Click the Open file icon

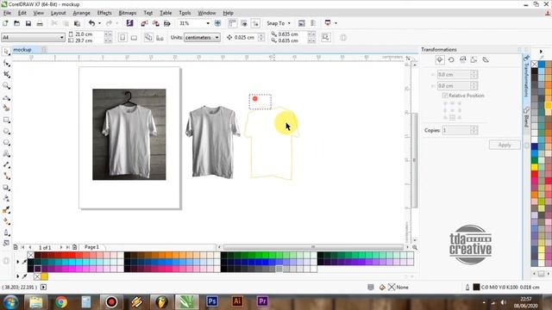tap(16, 23)
